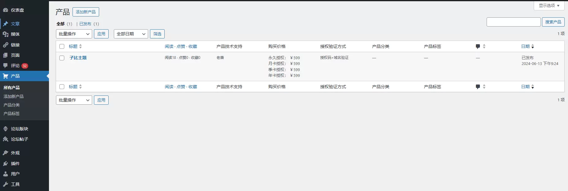Sort by 标题 in table footer
The width and height of the screenshot is (568, 191).
(x=75, y=87)
